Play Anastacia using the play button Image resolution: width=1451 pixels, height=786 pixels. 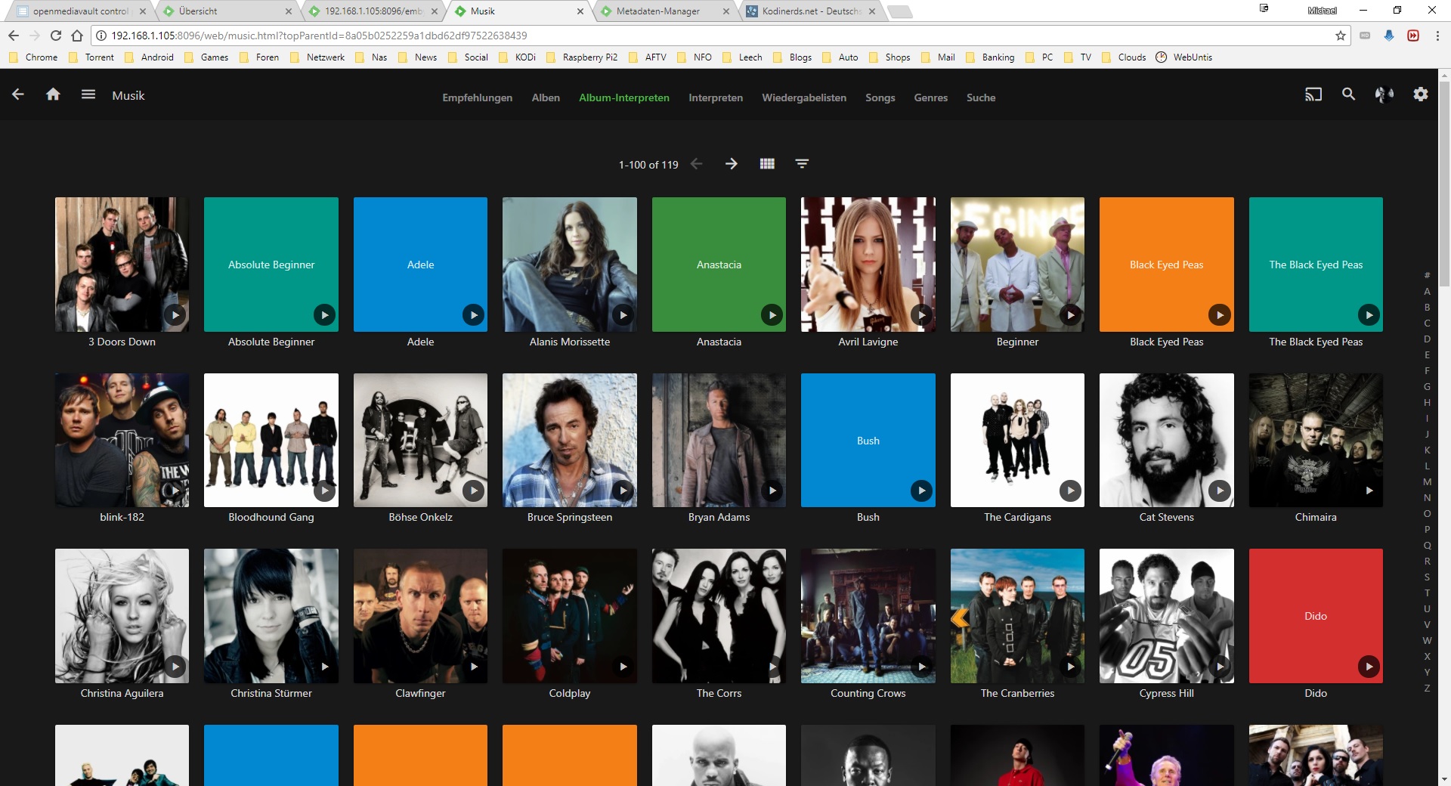(x=772, y=315)
